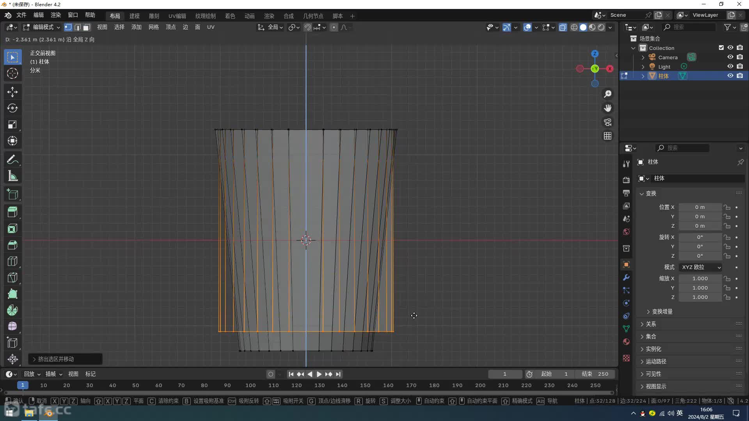The height and width of the screenshot is (421, 749).
Task: Open Windows Start menu
Action: click(10, 413)
